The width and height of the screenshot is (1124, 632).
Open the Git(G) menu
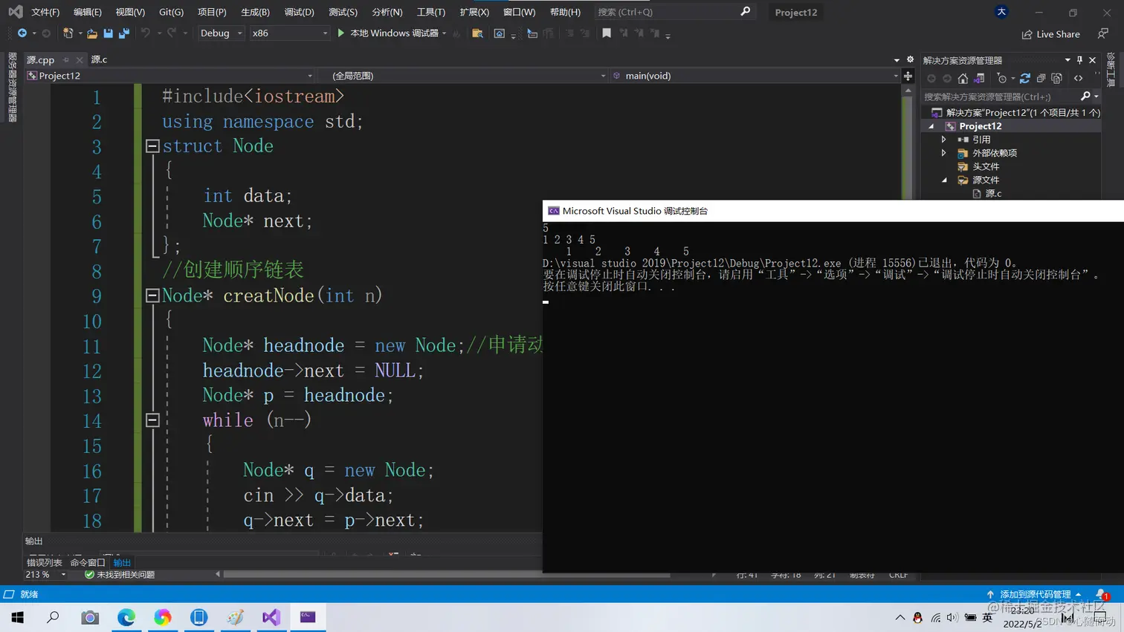(171, 12)
